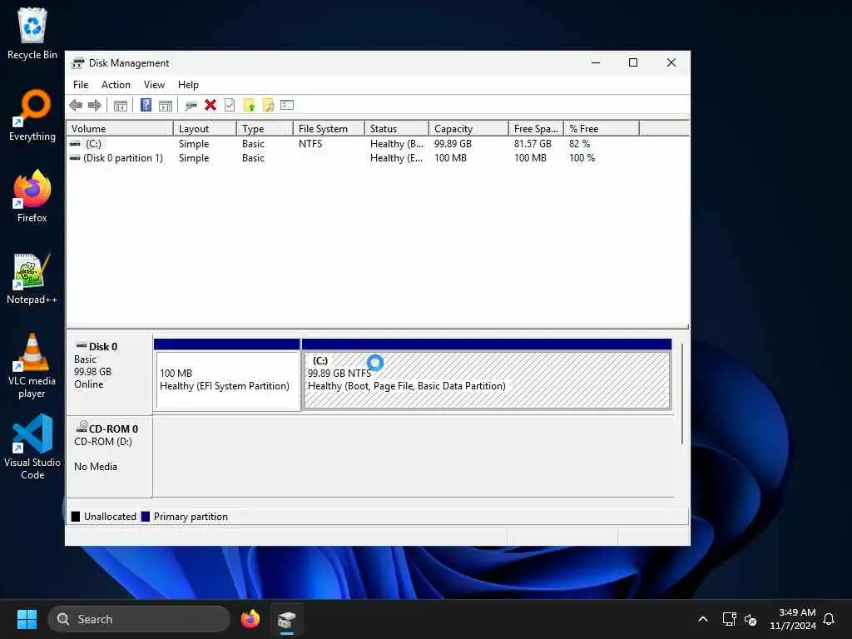852x639 pixels.
Task: Click the black Unallocated legend swatch
Action: 76,516
